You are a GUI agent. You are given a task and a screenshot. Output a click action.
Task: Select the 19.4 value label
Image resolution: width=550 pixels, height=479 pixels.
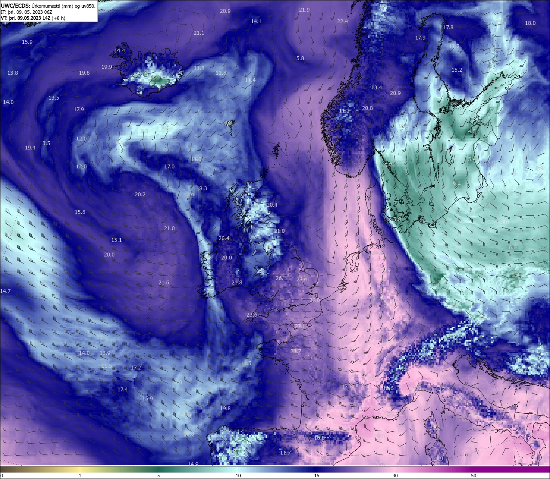(30, 147)
